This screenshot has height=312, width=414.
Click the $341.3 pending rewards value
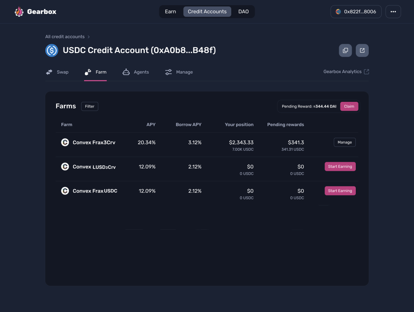tap(296, 143)
